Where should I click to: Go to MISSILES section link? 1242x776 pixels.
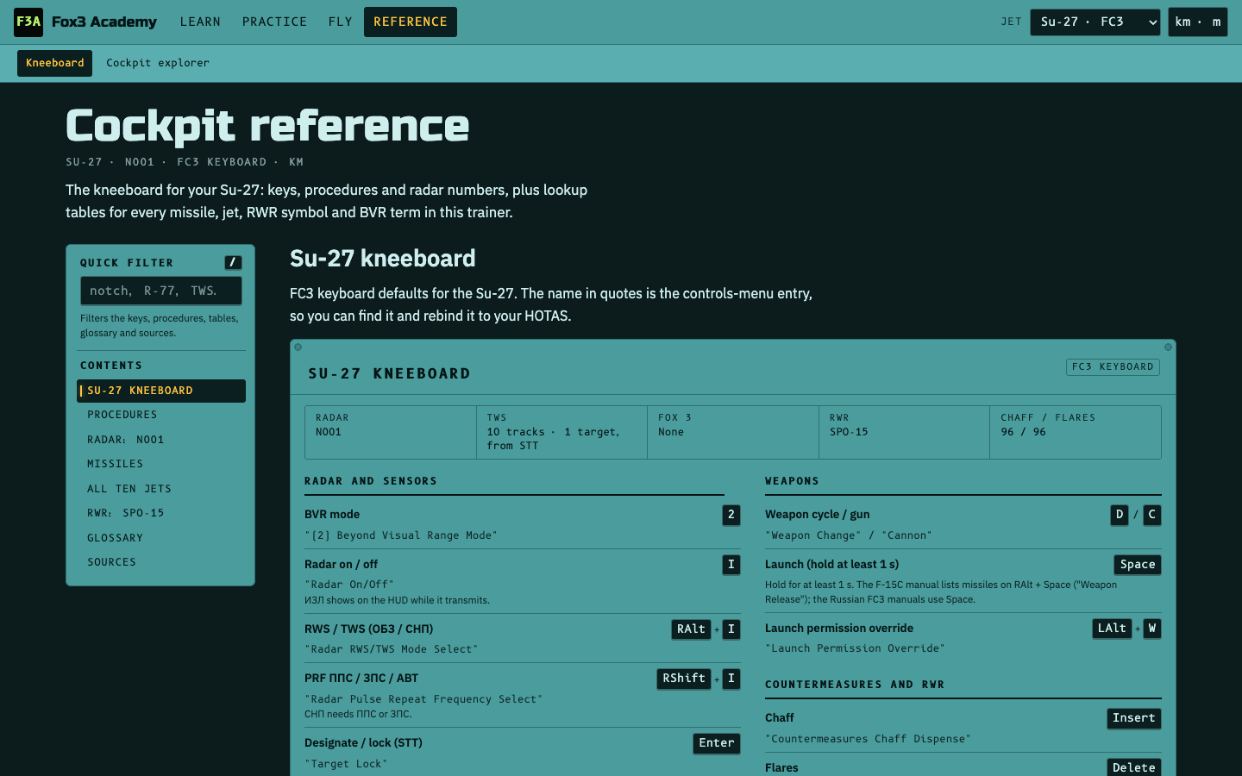[x=161, y=464]
